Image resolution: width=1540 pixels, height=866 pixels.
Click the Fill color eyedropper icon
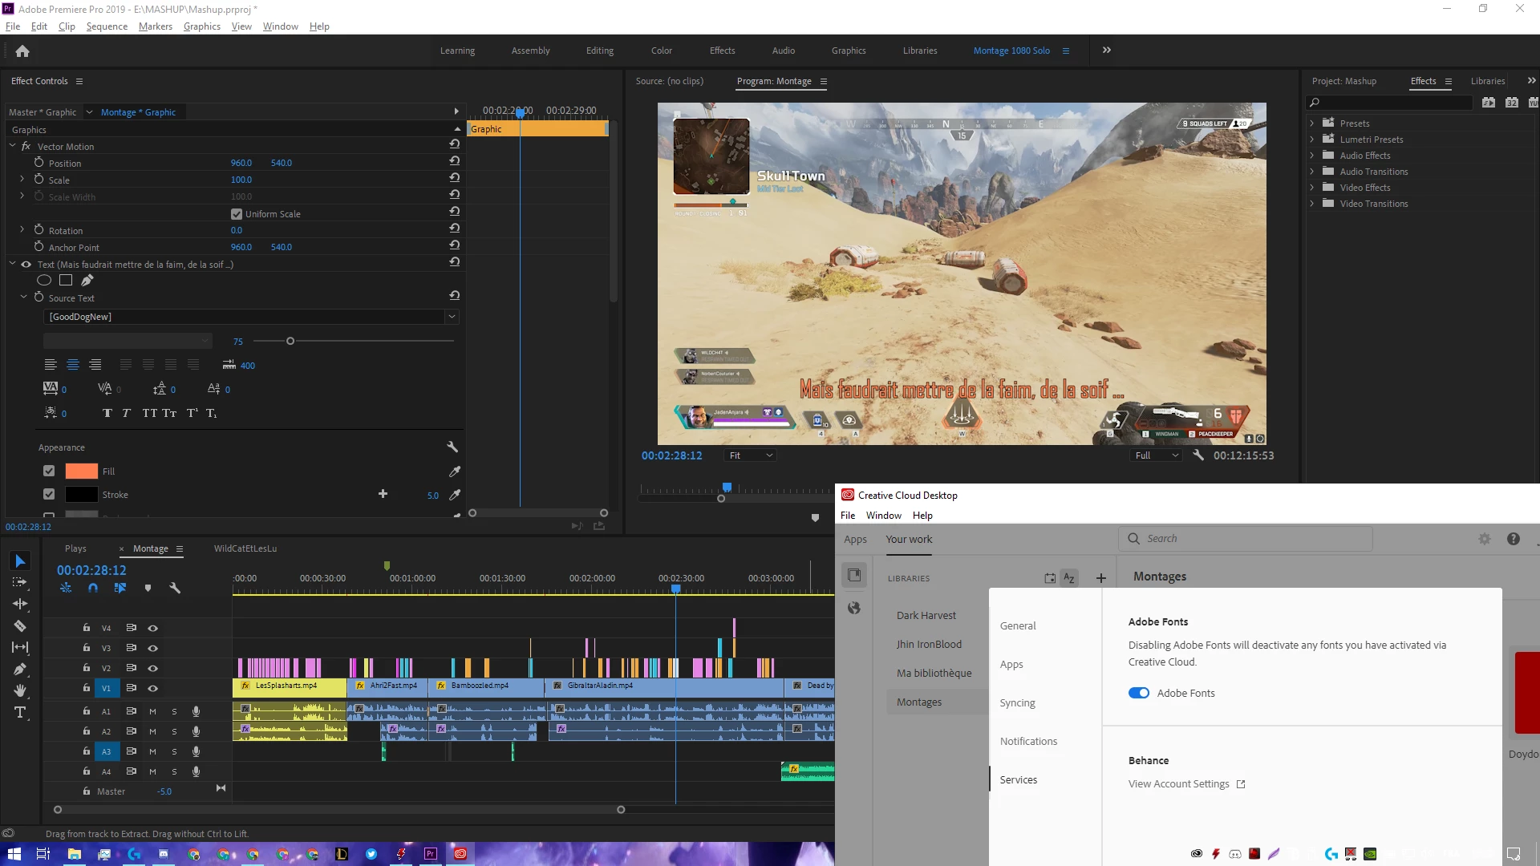[x=455, y=471]
